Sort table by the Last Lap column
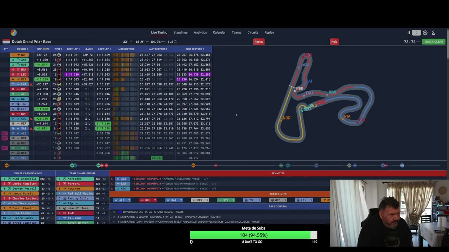The width and height of the screenshot is (449, 252). (x=104, y=49)
